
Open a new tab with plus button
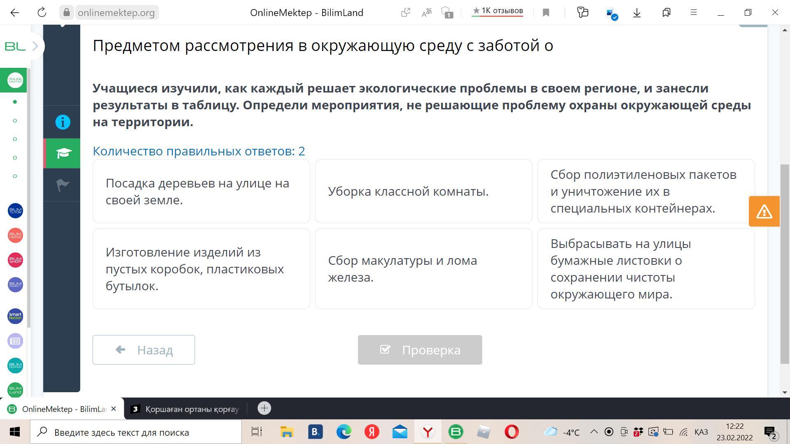(264, 408)
